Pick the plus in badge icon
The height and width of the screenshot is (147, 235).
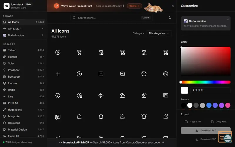[144, 74]
